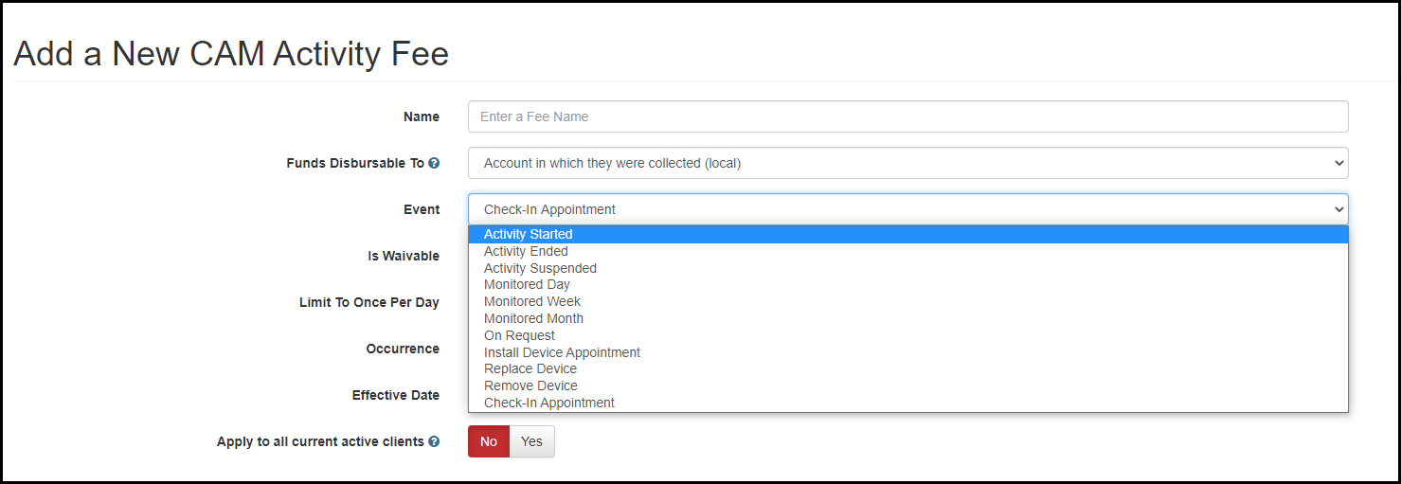Choose Remove Device event option
Viewport: 1401px width, 484px height.
pyautogui.click(x=530, y=385)
